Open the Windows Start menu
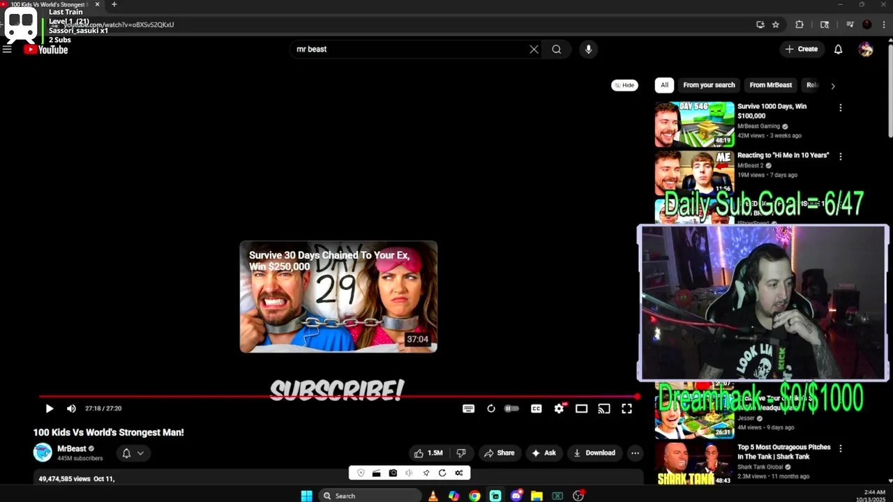The height and width of the screenshot is (502, 893). (306, 496)
